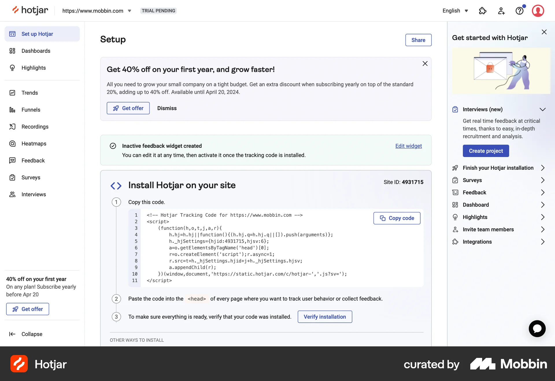Click the Copy code button
Viewport: 555px width, 381px height.
tap(397, 218)
